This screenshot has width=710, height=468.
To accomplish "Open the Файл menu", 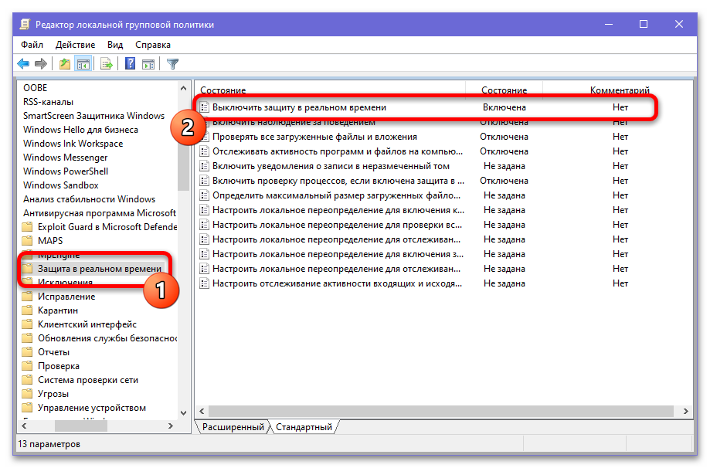I will tap(32, 45).
